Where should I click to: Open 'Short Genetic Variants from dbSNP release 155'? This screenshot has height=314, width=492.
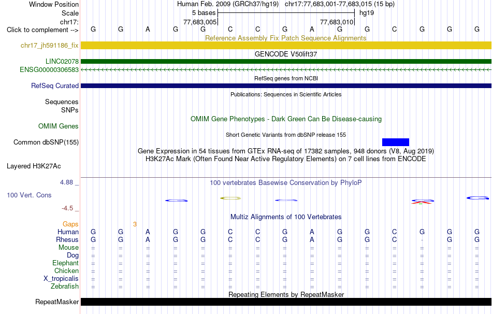click(x=286, y=135)
